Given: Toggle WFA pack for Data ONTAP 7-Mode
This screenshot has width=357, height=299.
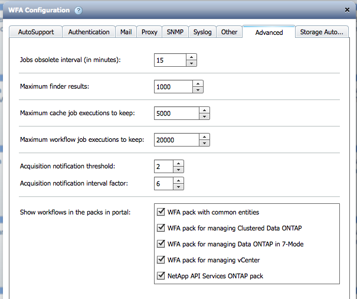Looking at the screenshot, I should tap(161, 244).
